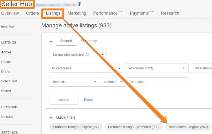The width and height of the screenshot is (212, 134).
Task: Click the Quick filters heading text
Action: [x=66, y=117]
